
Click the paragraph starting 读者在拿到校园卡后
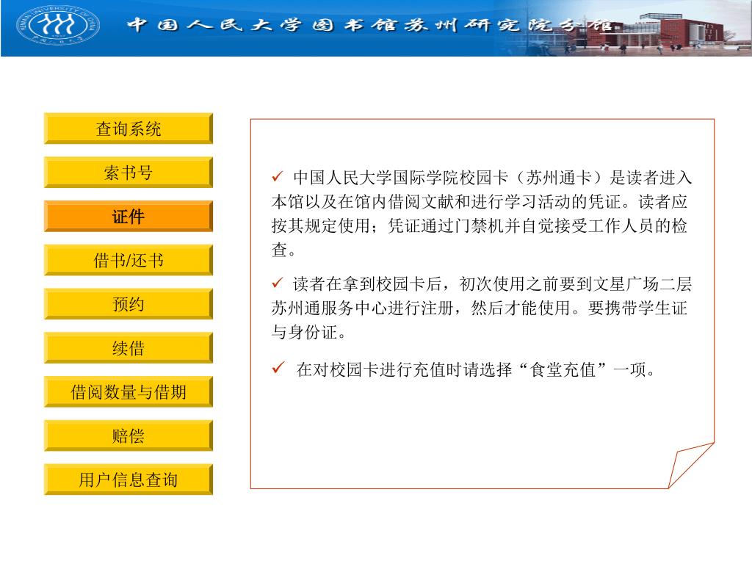(x=482, y=308)
